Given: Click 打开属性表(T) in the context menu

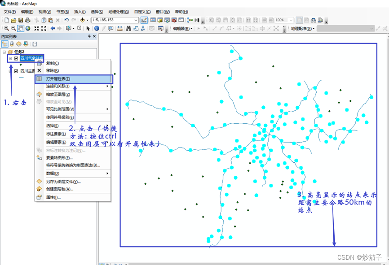Looking at the screenshot, I should [x=73, y=79].
